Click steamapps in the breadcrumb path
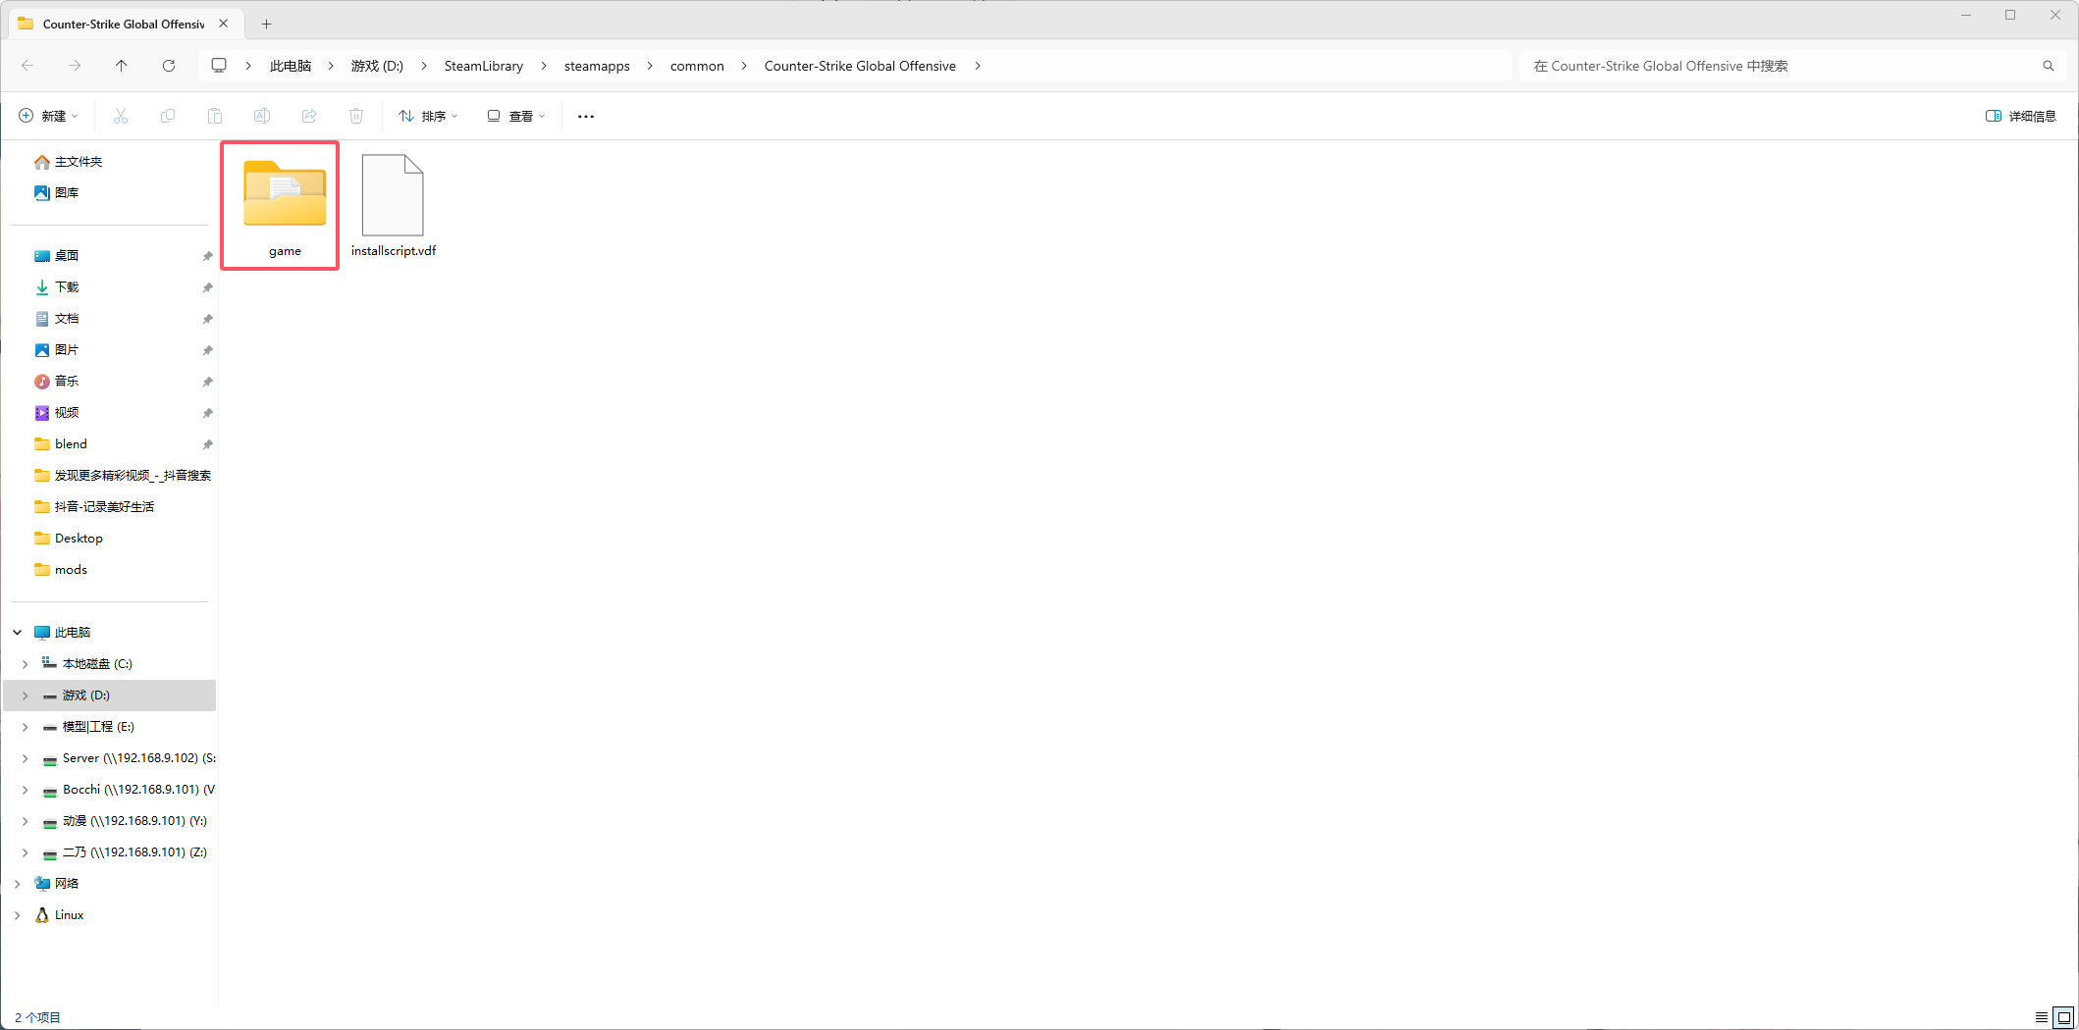The image size is (2079, 1030). 597,66
